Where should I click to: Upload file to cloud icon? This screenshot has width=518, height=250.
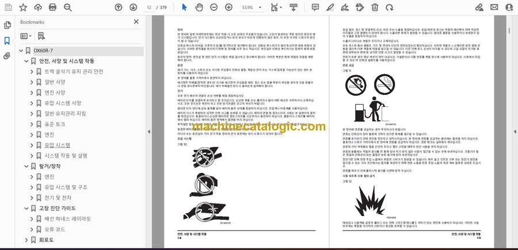pos(38,7)
